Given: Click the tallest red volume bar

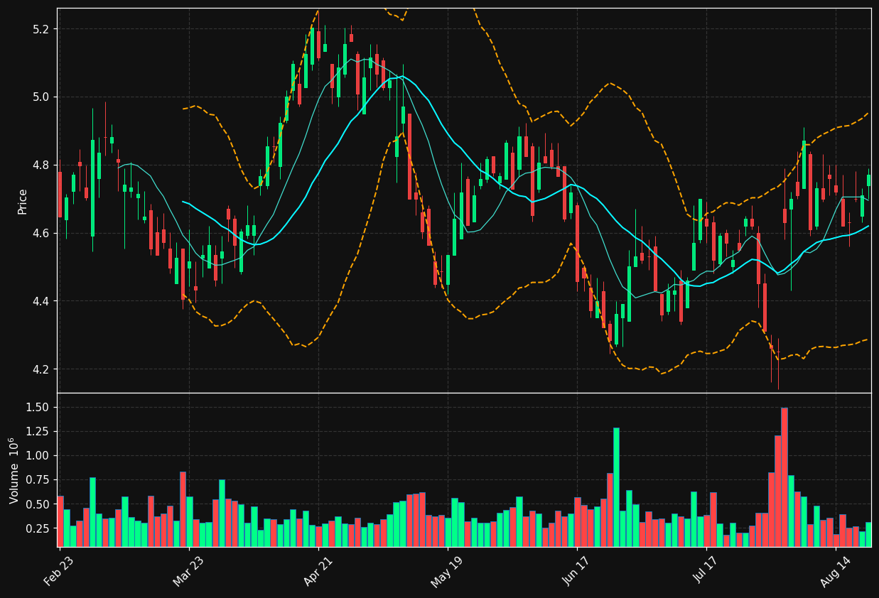Looking at the screenshot, I should (784, 477).
